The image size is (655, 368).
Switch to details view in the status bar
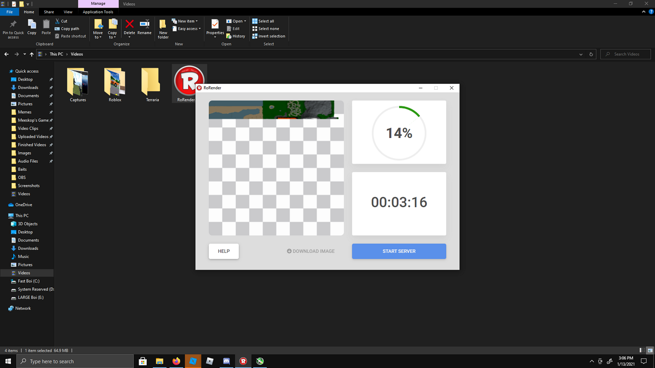click(x=641, y=350)
